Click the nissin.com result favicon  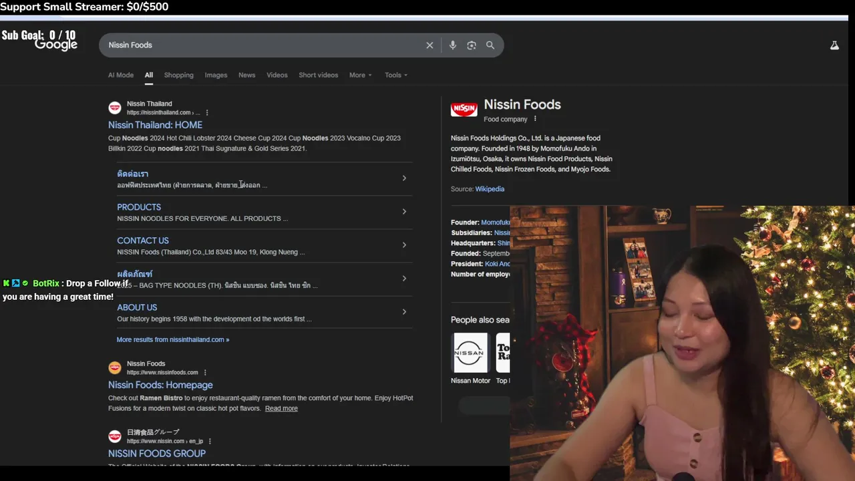pyautogui.click(x=115, y=436)
